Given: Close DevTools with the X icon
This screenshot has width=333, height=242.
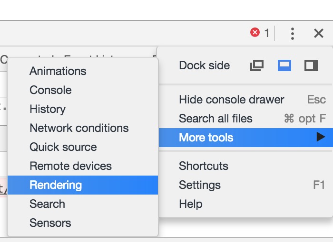Looking at the screenshot, I should (x=319, y=34).
